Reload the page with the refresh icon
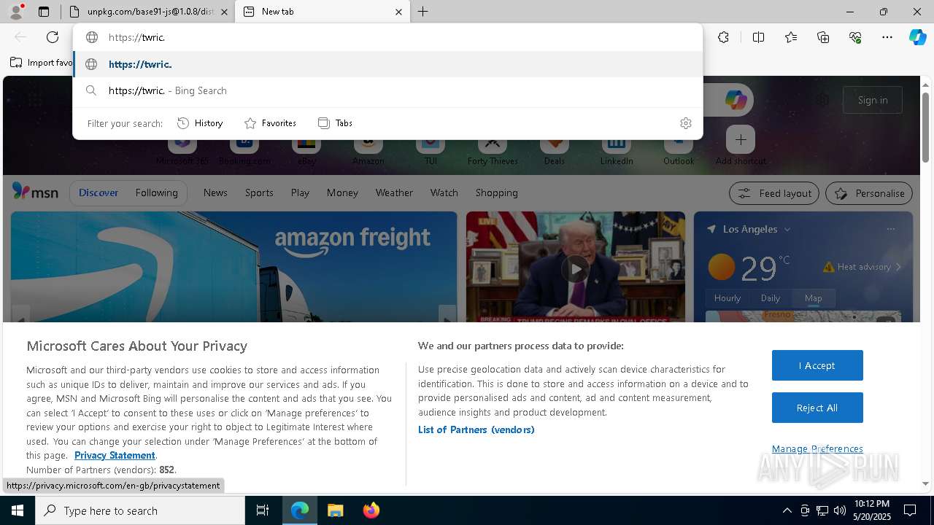The height and width of the screenshot is (525, 934). click(53, 37)
